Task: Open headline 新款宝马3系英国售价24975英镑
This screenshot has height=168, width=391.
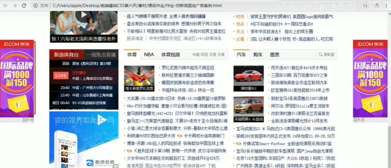Action: tap(299, 99)
